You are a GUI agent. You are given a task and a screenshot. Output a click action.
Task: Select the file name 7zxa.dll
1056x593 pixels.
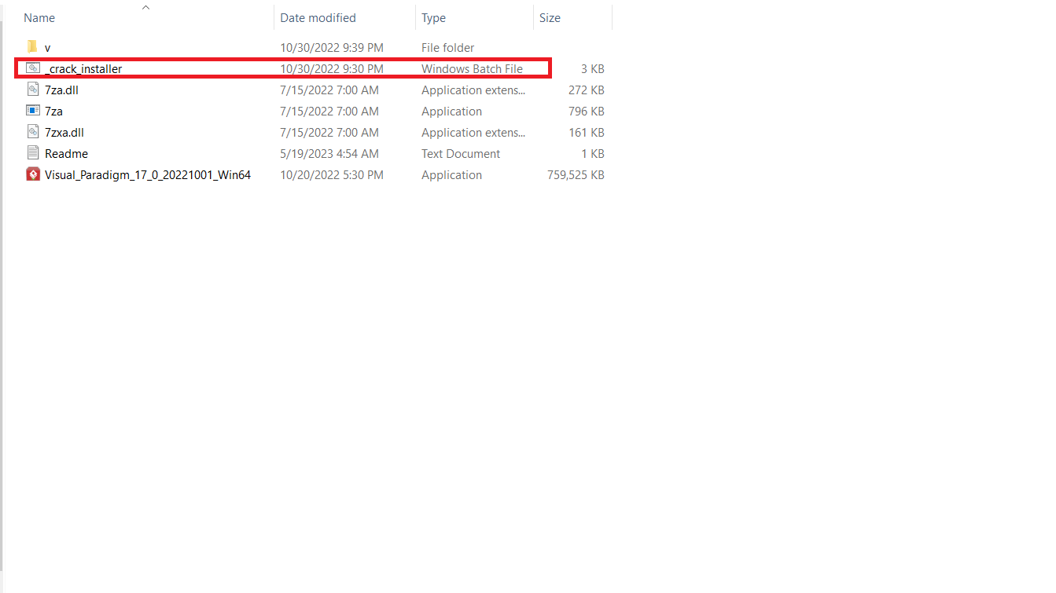64,132
